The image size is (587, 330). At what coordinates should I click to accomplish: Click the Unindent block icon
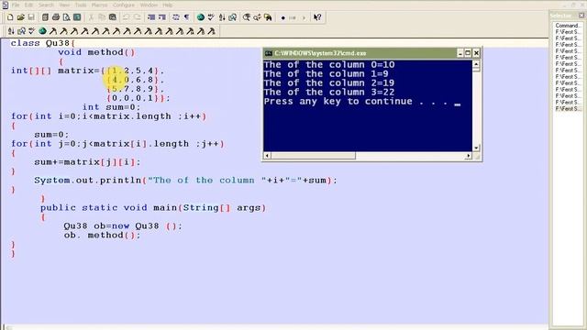coord(161,17)
